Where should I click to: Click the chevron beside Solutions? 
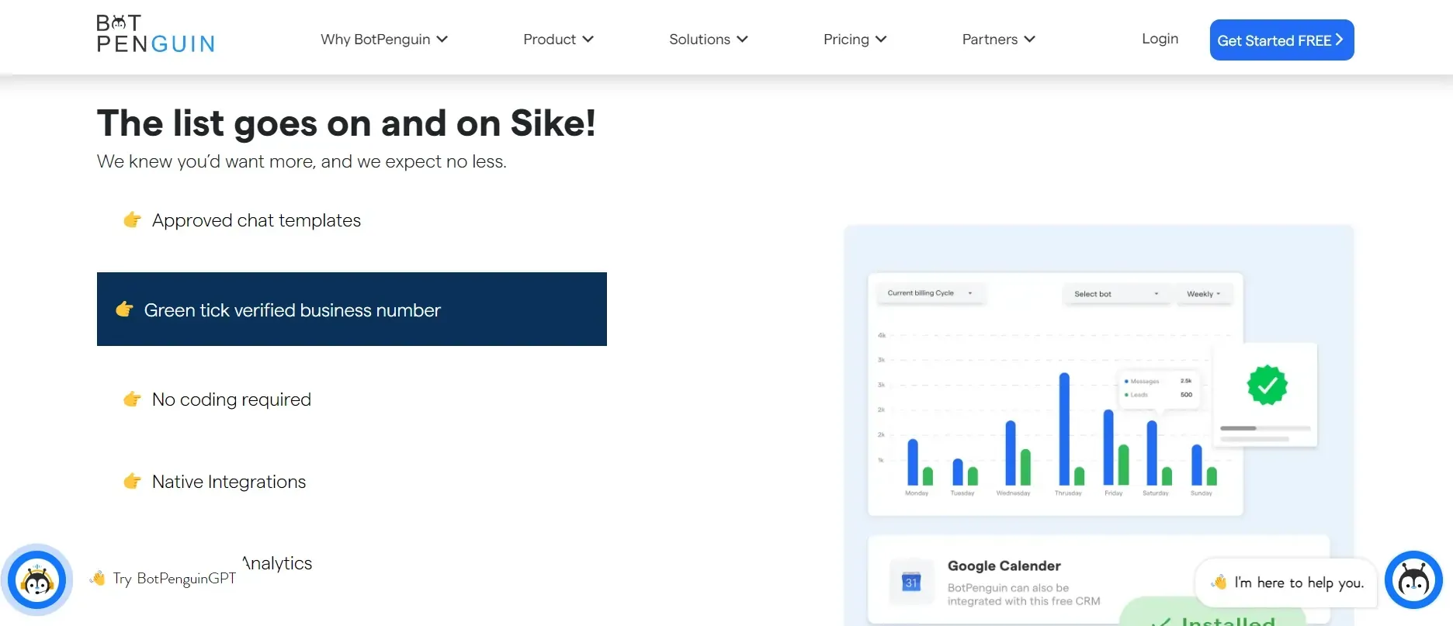pyautogui.click(x=742, y=40)
